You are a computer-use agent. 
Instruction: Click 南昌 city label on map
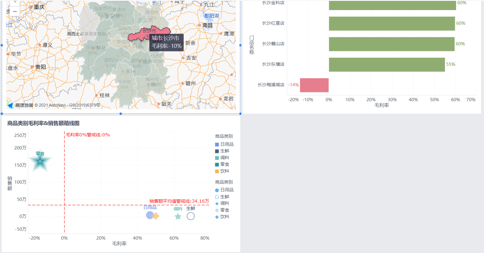pos(208,26)
